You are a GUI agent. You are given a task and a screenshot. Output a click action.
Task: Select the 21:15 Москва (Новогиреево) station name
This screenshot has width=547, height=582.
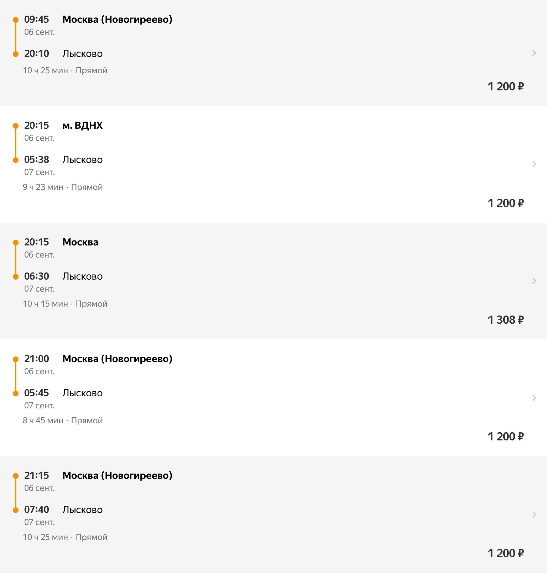[x=117, y=475]
